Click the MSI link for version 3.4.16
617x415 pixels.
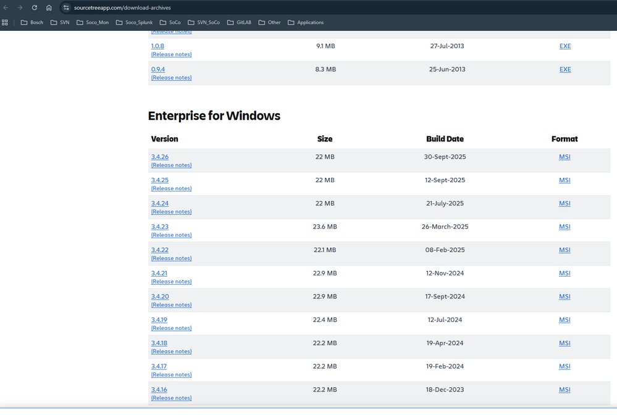click(564, 390)
